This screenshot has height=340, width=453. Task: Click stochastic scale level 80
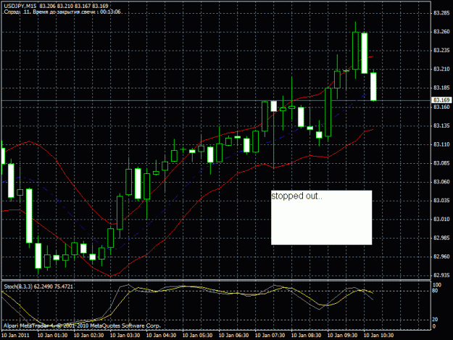[x=436, y=291]
